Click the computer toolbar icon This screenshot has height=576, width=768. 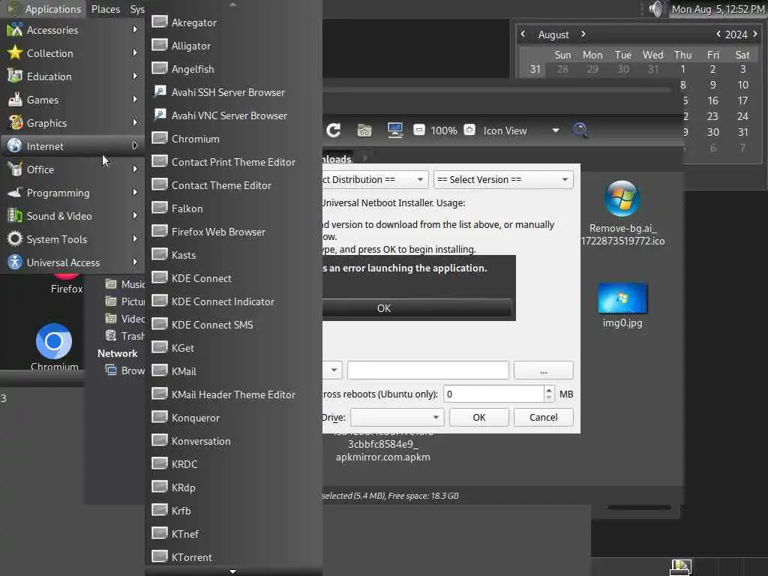(394, 130)
